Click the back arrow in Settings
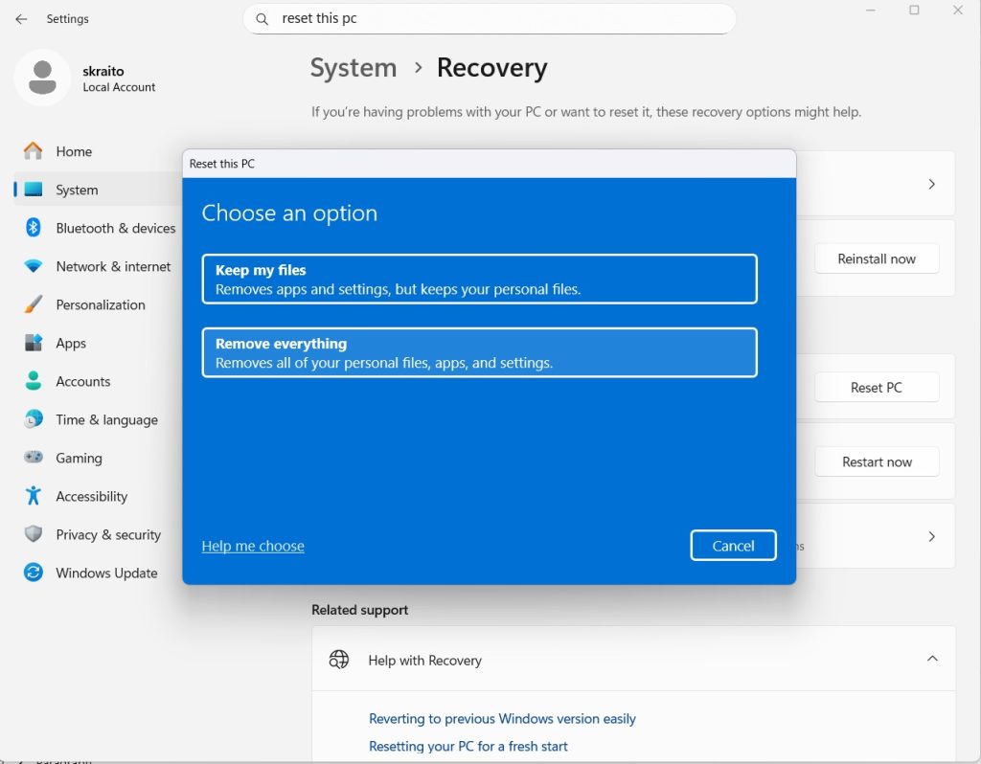Screen dimensions: 981x764 [21, 19]
